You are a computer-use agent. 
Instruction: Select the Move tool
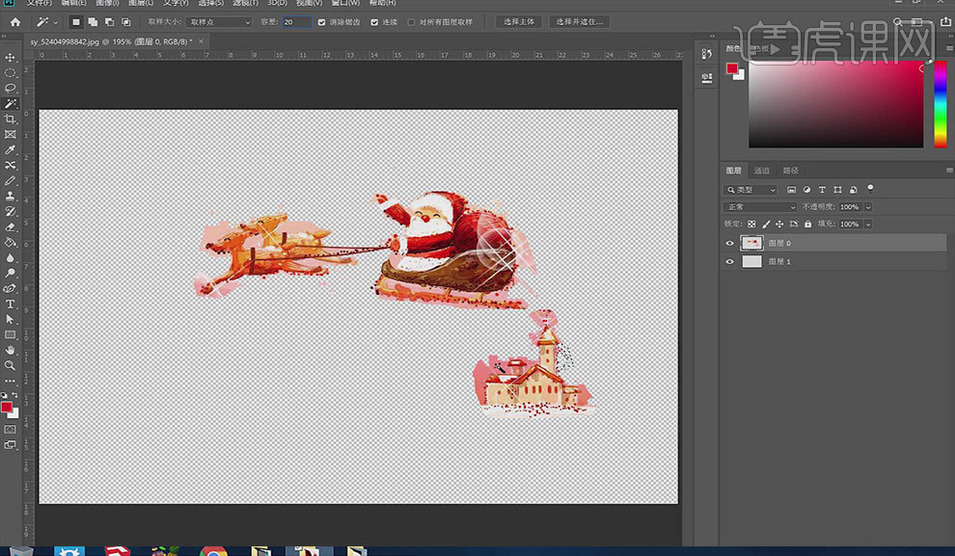click(11, 57)
